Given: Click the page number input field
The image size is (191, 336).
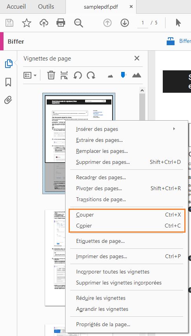Looking at the screenshot, I should [x=143, y=23].
